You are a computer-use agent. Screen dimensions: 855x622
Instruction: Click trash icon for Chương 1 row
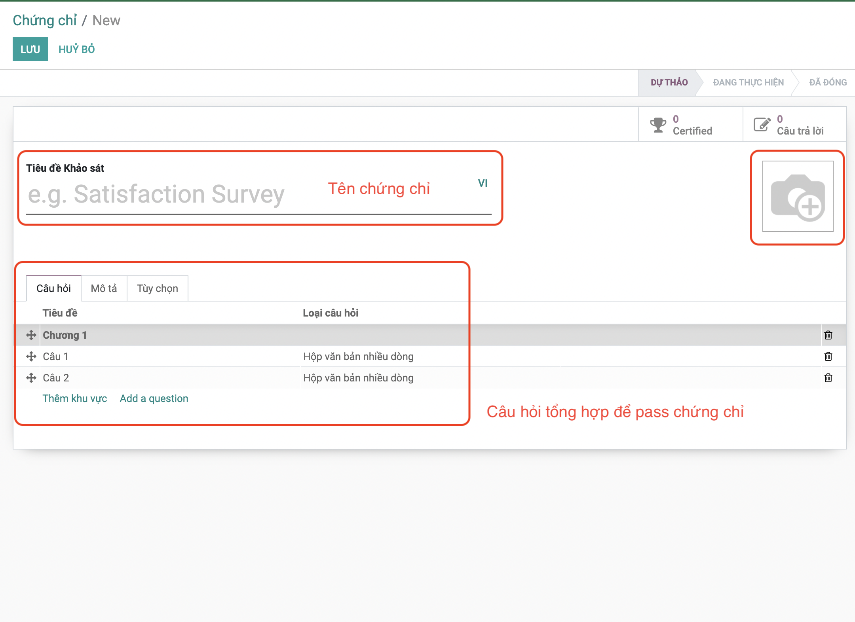coord(828,335)
